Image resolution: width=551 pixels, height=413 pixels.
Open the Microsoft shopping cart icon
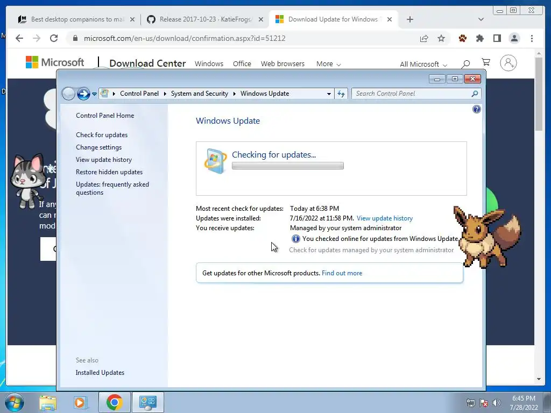coord(486,62)
